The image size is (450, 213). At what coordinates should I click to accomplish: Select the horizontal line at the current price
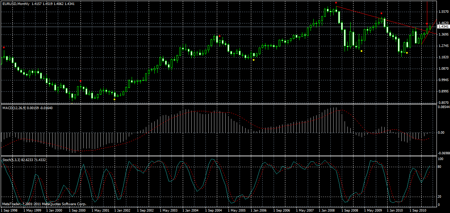pyautogui.click(x=213, y=26)
